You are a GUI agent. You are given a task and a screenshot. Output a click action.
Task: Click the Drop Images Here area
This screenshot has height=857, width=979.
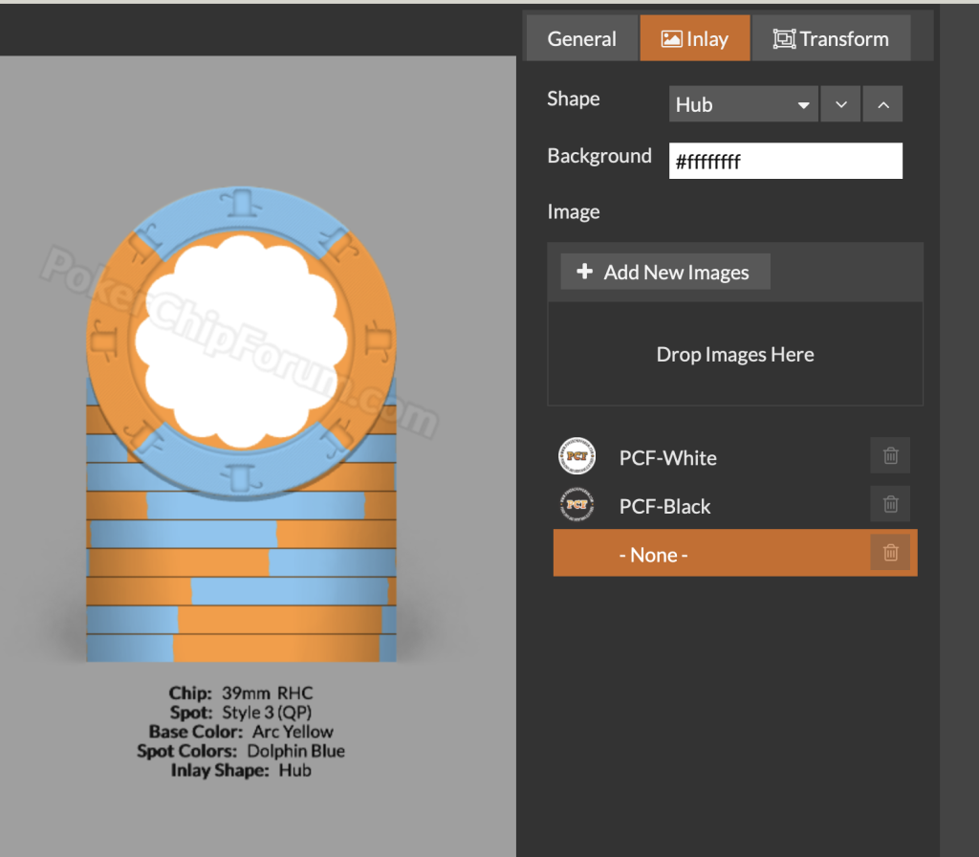coord(734,355)
